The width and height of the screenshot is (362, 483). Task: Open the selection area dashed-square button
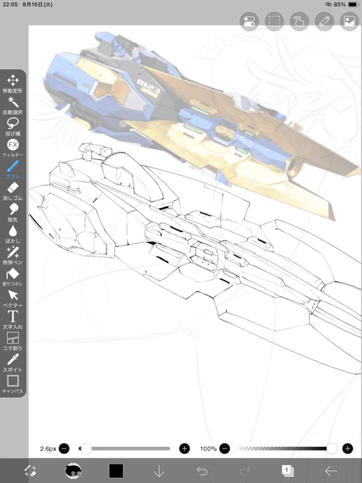pyautogui.click(x=274, y=21)
